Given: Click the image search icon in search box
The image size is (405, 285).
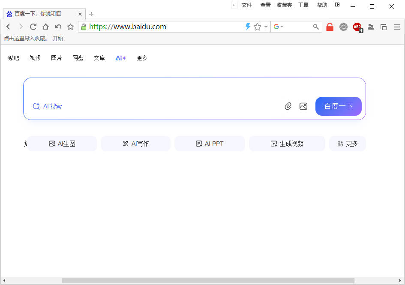Looking at the screenshot, I should [x=303, y=106].
